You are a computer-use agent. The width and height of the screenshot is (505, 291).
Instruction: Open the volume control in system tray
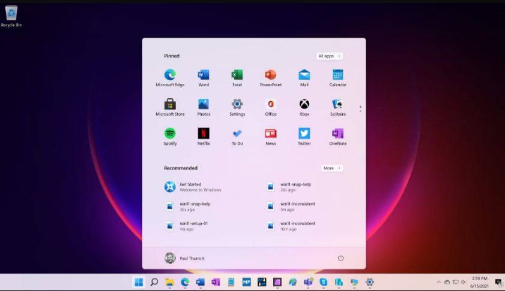(x=463, y=282)
